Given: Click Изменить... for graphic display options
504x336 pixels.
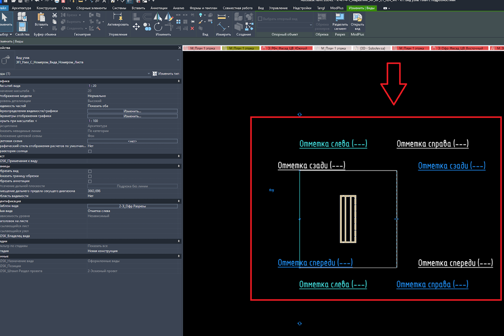Looking at the screenshot, I should tap(132, 116).
